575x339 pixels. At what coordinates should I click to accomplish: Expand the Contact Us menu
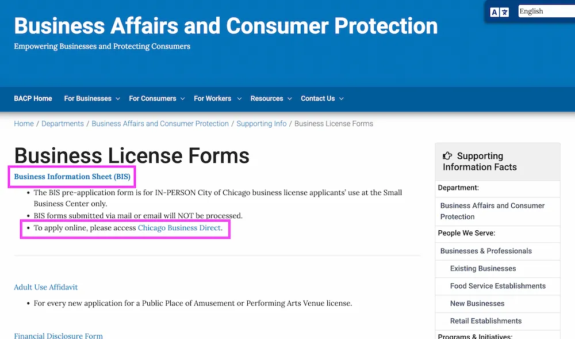(x=317, y=98)
